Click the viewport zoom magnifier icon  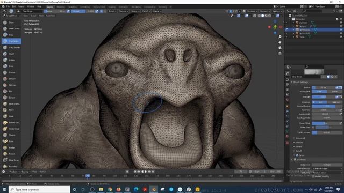tap(280, 37)
